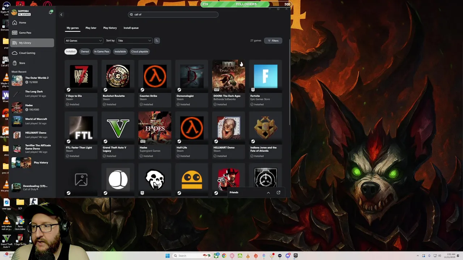Open the HELLMART Demo game tile
The height and width of the screenshot is (260, 463).
[x=229, y=135]
